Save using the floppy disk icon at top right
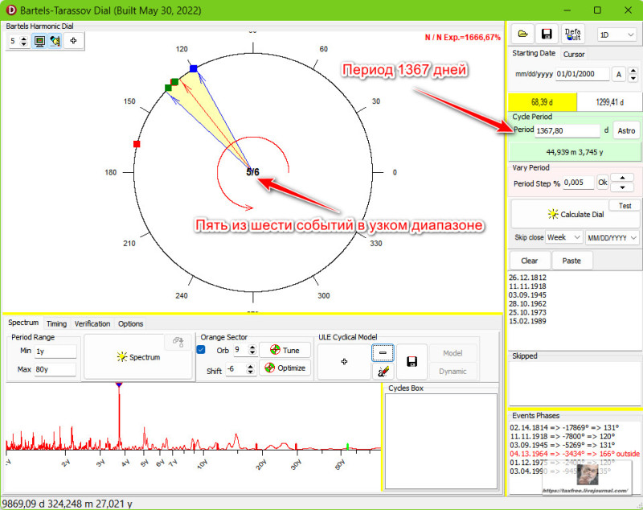 point(547,34)
